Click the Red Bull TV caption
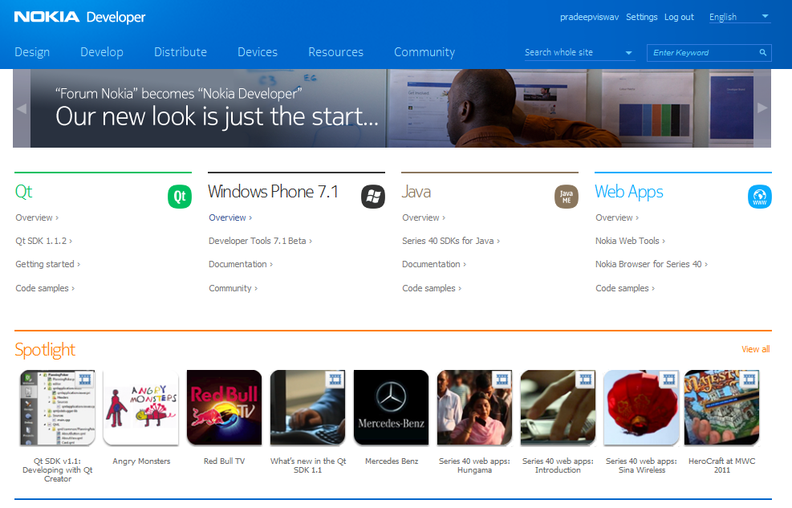Screen dimensions: 792x508 click(224, 461)
